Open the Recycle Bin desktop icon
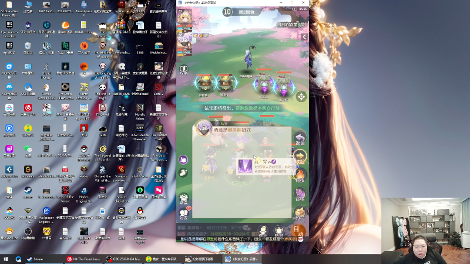 tap(28, 48)
